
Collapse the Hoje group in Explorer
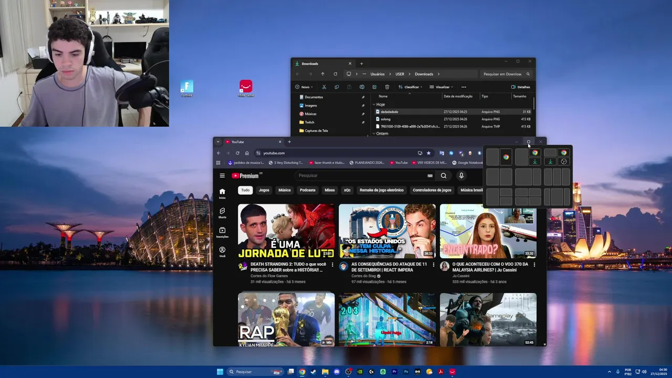click(374, 104)
